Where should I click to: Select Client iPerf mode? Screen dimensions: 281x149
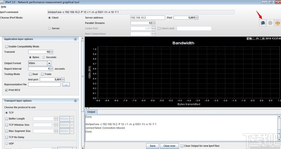(49, 18)
